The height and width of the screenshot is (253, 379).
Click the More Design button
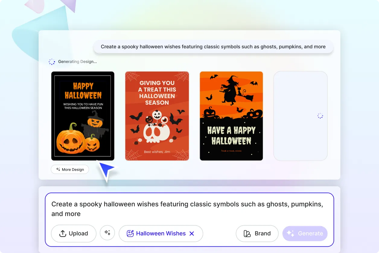[x=70, y=169]
